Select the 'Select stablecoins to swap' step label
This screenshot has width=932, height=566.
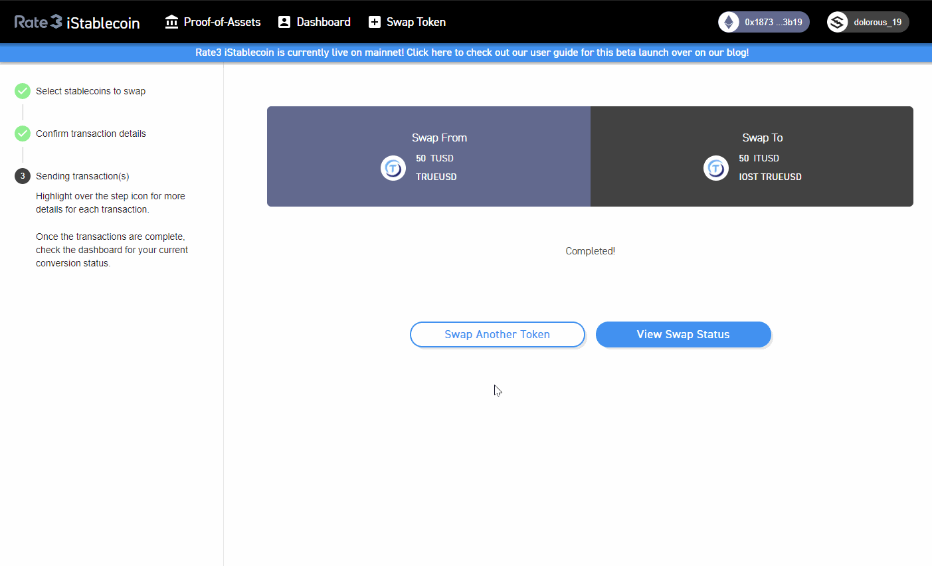[90, 91]
